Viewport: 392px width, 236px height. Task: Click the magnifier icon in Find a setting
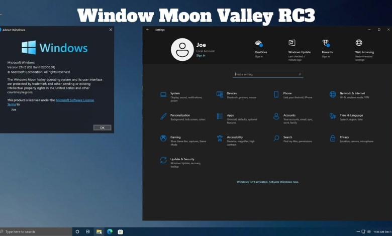[300, 74]
